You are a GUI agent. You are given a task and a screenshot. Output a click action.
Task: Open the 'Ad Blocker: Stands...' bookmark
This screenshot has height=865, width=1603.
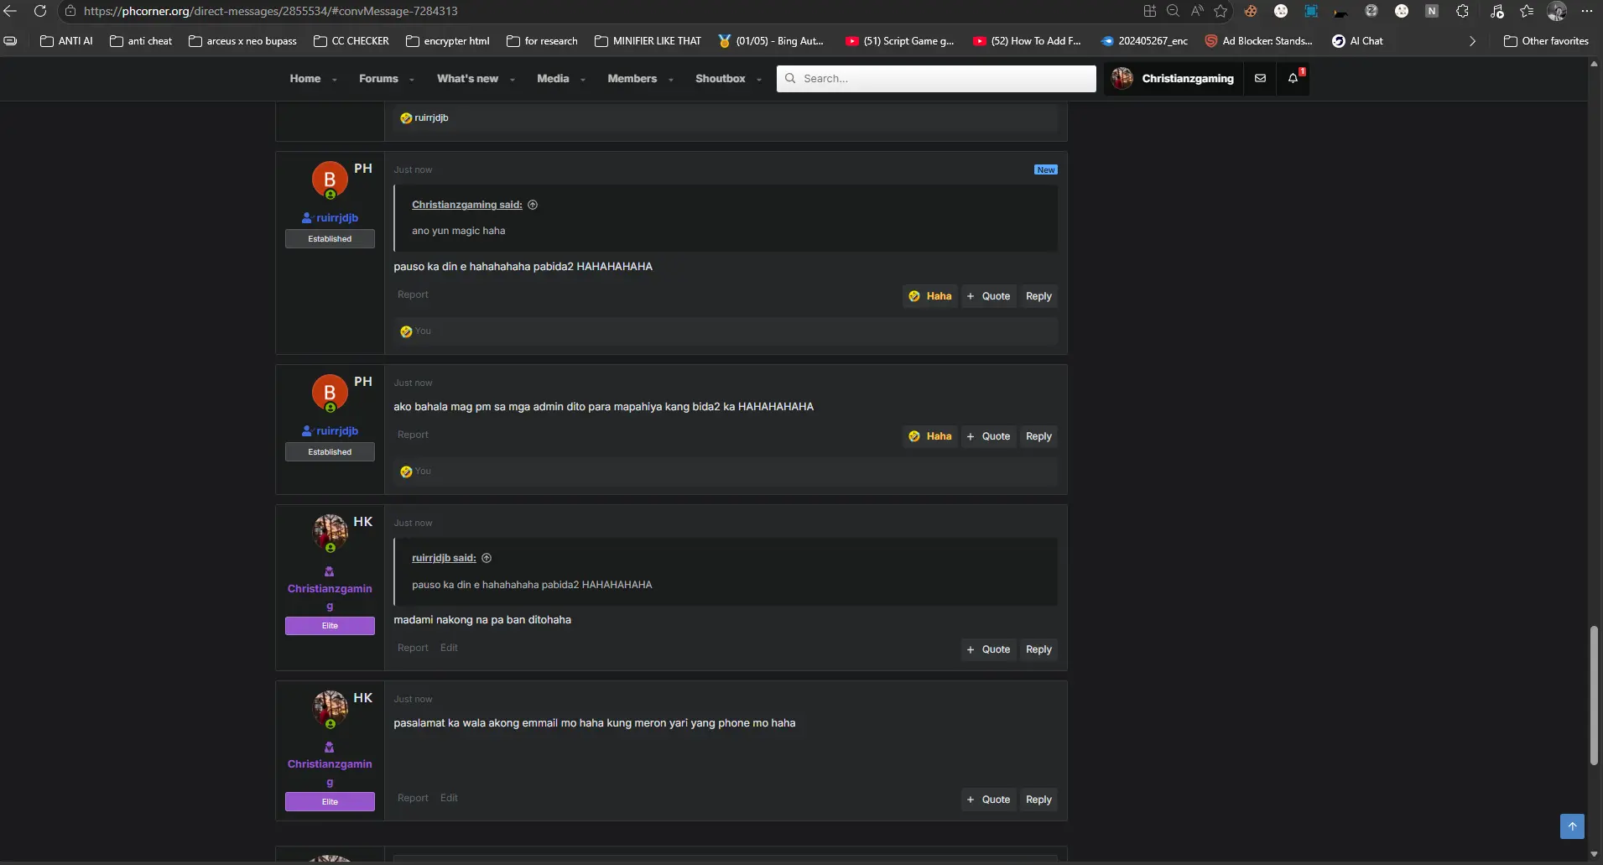[1258, 41]
